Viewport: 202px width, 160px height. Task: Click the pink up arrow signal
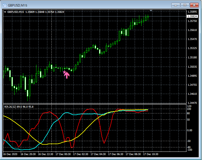coord(67,75)
